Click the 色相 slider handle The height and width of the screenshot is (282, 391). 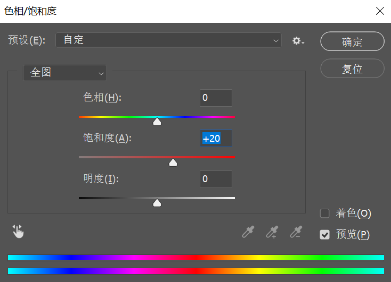click(x=157, y=122)
